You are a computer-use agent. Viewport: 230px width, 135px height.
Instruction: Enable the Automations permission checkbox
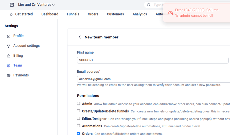tap(79, 126)
